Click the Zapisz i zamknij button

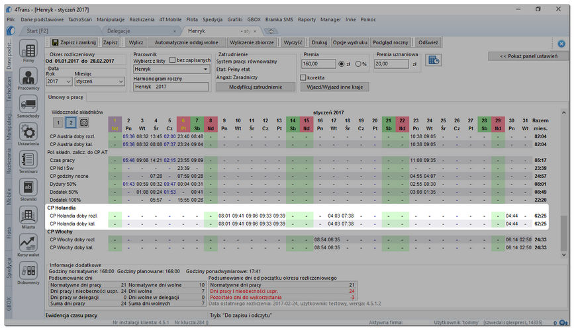[x=74, y=42]
